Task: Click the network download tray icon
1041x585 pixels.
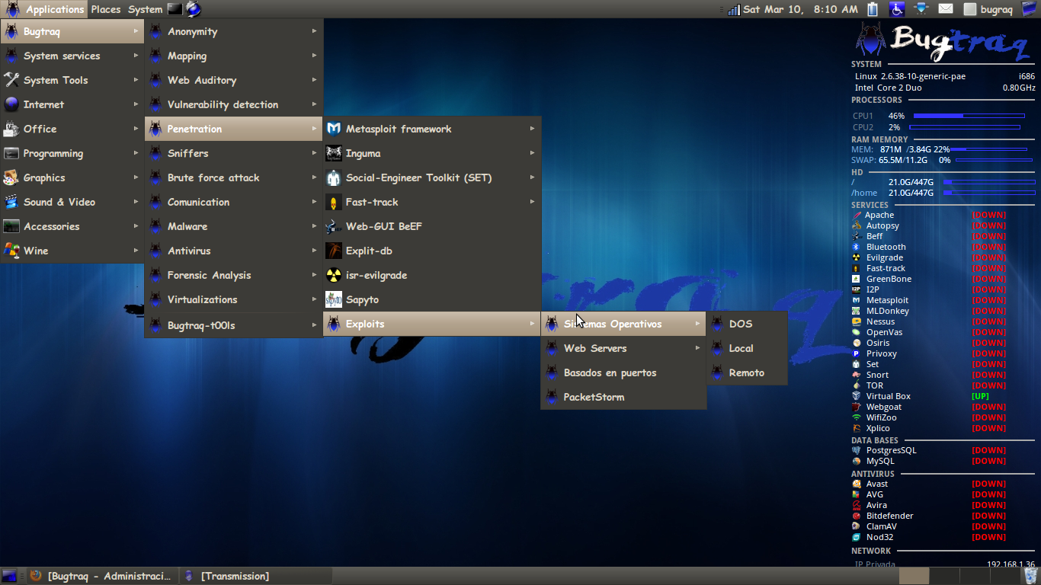Action: tap(921, 9)
